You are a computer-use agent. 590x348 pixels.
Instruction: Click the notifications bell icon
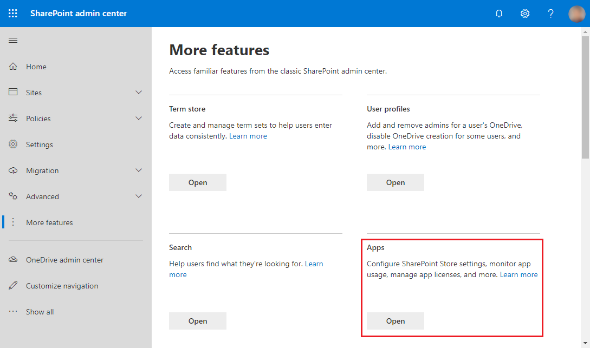click(499, 14)
